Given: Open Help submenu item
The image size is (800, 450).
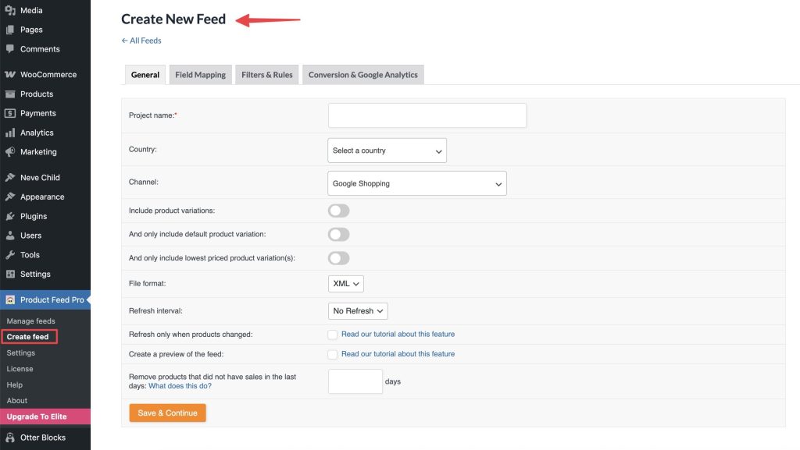Looking at the screenshot, I should point(14,384).
